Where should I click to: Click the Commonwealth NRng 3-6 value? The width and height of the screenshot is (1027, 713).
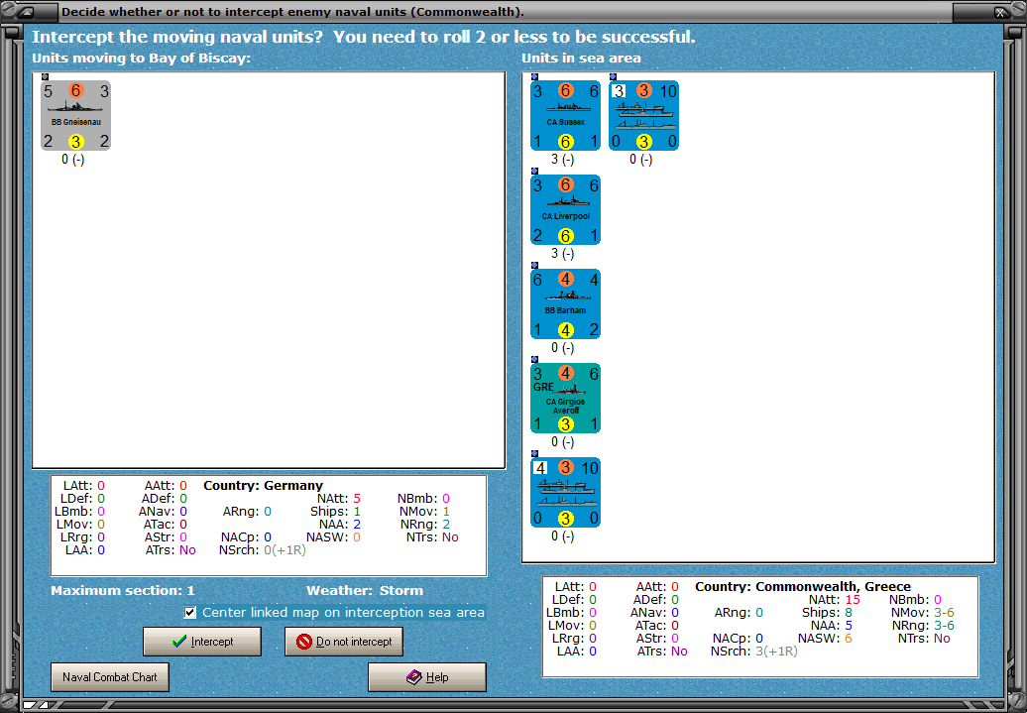pyautogui.click(x=944, y=626)
